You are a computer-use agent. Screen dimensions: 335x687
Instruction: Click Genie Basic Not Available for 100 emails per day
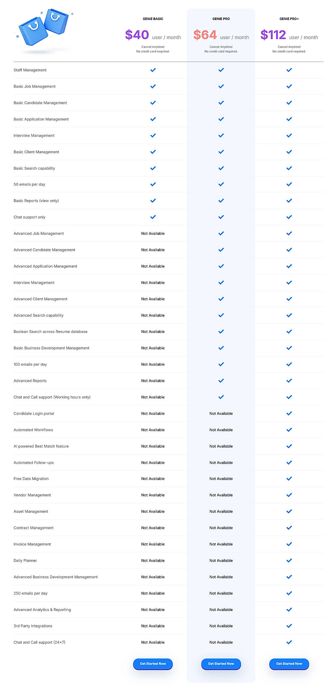point(153,364)
